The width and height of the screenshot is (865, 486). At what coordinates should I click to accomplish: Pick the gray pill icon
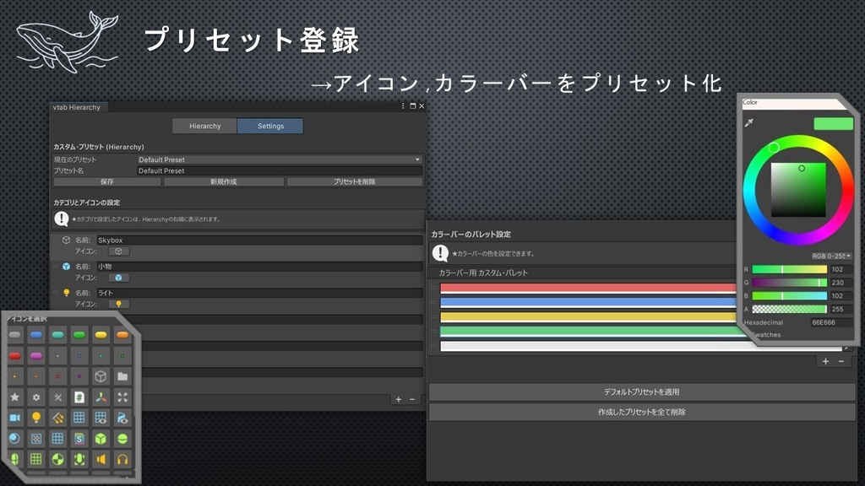click(15, 334)
